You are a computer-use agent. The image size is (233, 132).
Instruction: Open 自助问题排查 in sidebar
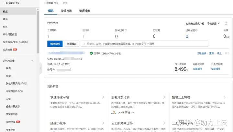tap(10, 34)
